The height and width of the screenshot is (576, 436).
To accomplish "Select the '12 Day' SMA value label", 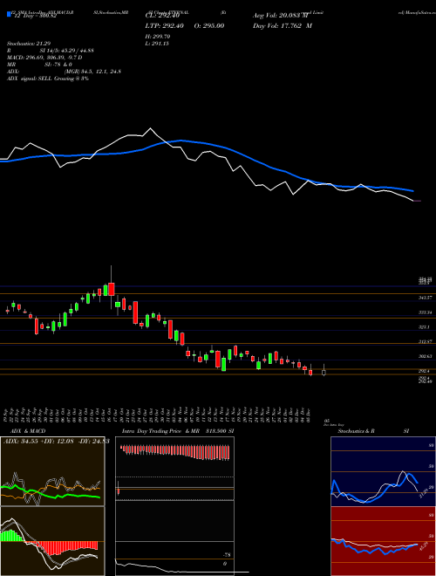I will click(34, 16).
